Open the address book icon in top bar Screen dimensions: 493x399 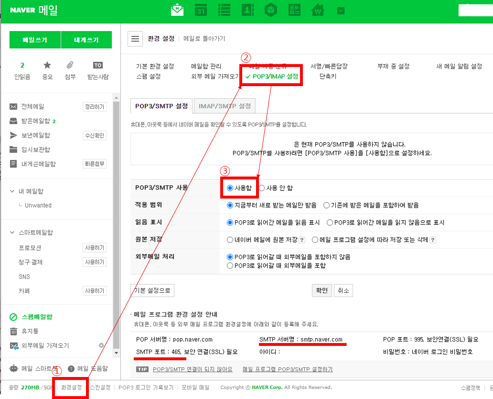coord(248,10)
